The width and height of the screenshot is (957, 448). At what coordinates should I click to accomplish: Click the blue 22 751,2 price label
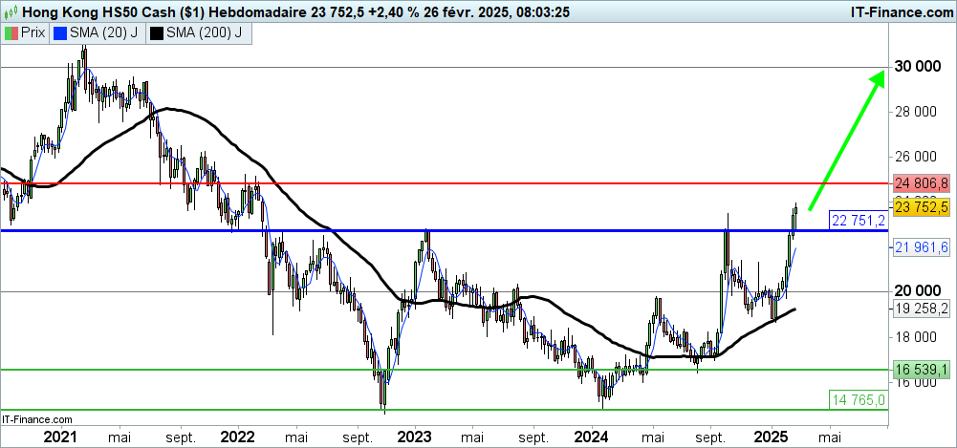[x=859, y=220]
